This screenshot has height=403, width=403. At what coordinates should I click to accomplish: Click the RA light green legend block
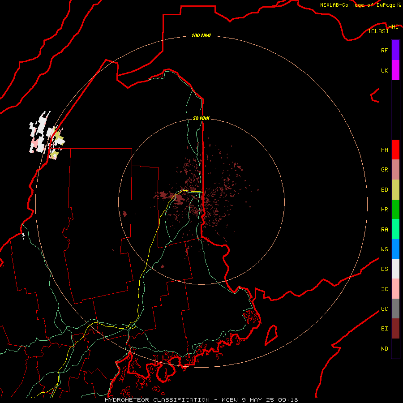(395, 229)
